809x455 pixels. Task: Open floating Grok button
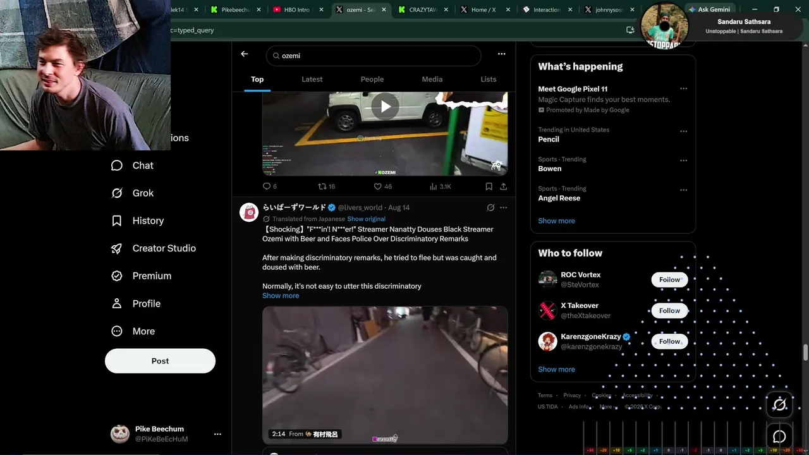[779, 404]
